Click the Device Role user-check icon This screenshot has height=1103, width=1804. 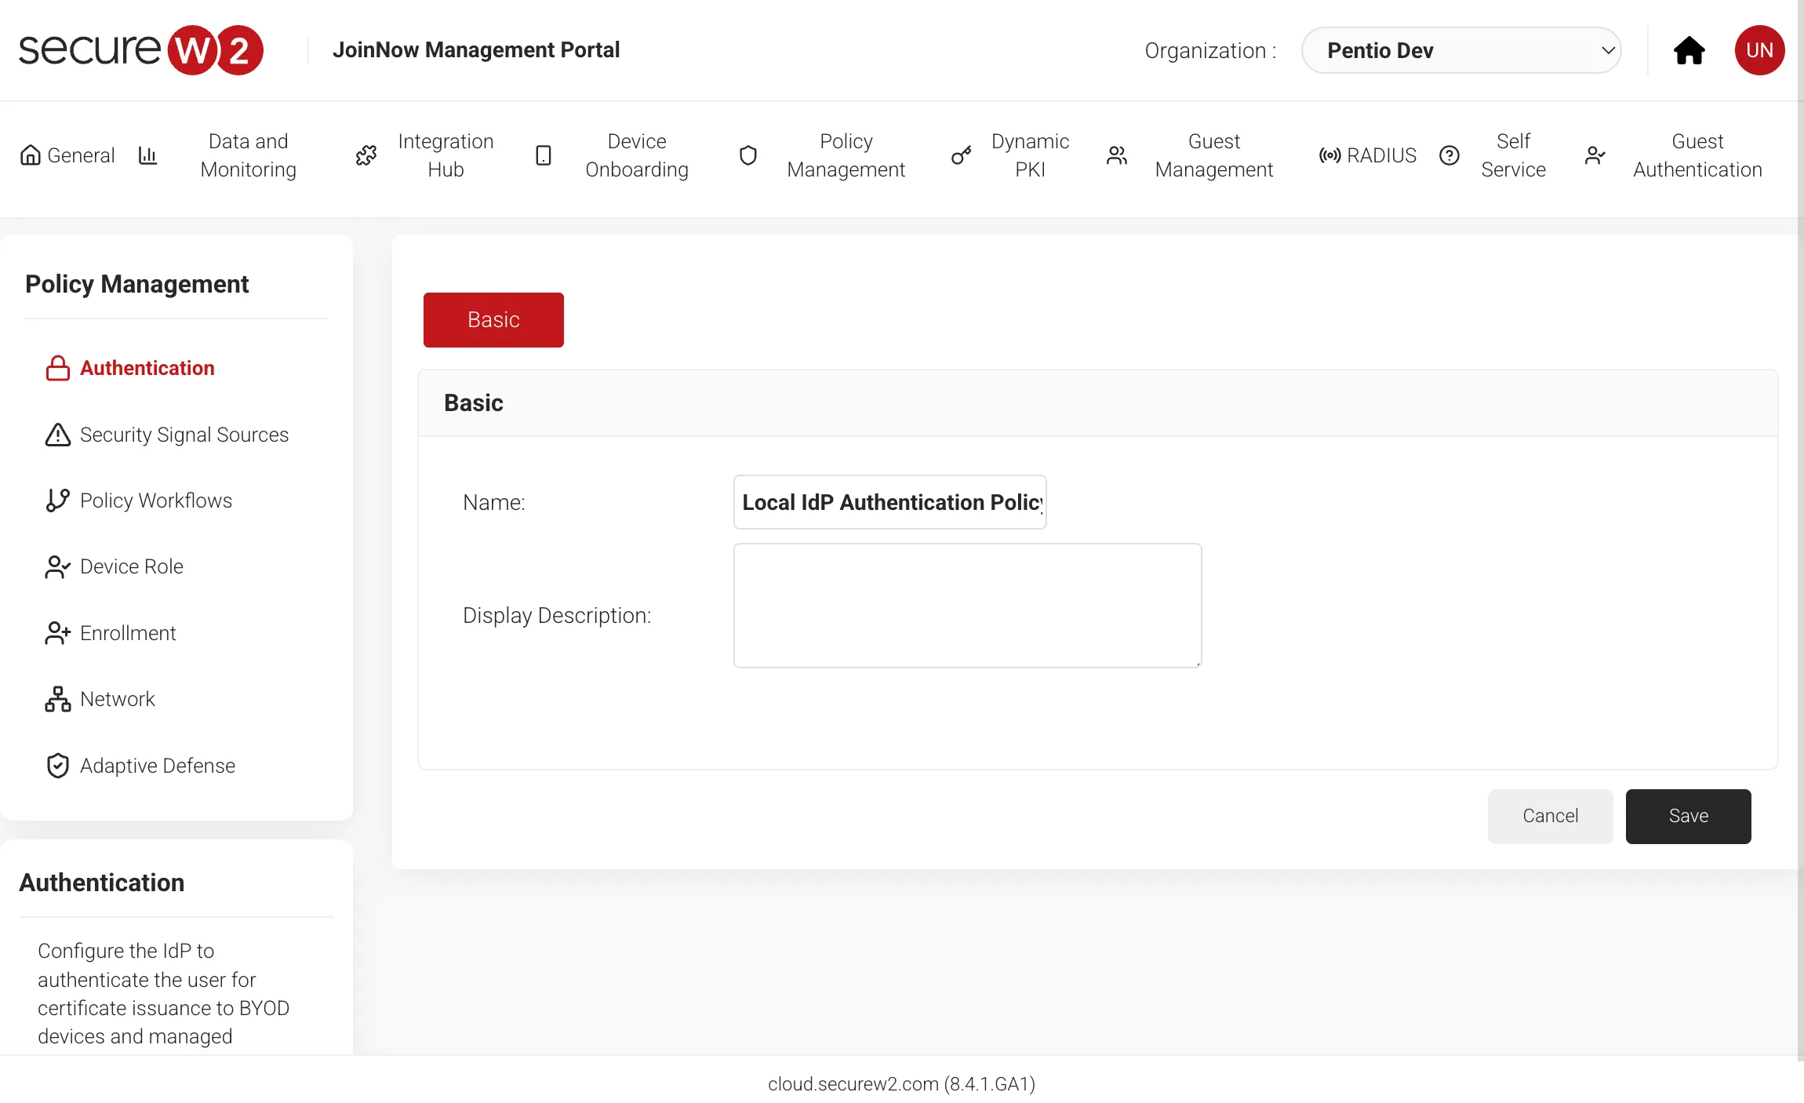pos(58,566)
